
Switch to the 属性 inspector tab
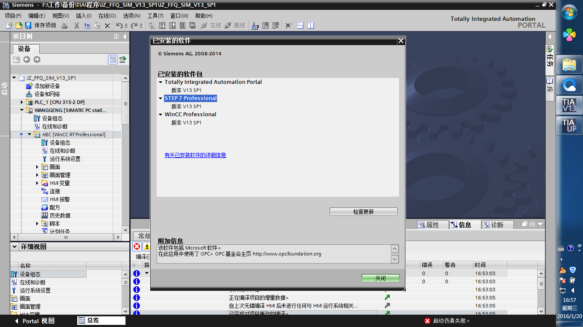click(433, 225)
